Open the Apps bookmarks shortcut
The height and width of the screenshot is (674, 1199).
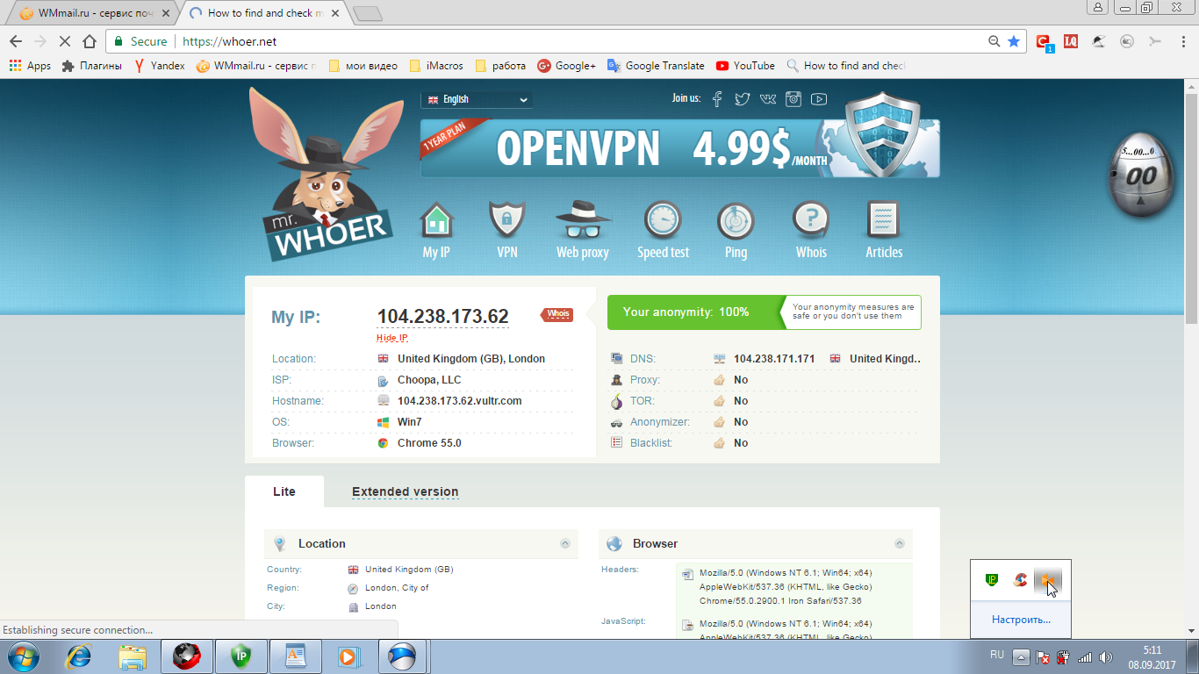(30, 66)
